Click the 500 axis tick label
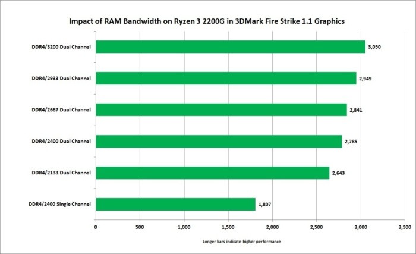The height and width of the screenshot is (254, 416). (140, 227)
